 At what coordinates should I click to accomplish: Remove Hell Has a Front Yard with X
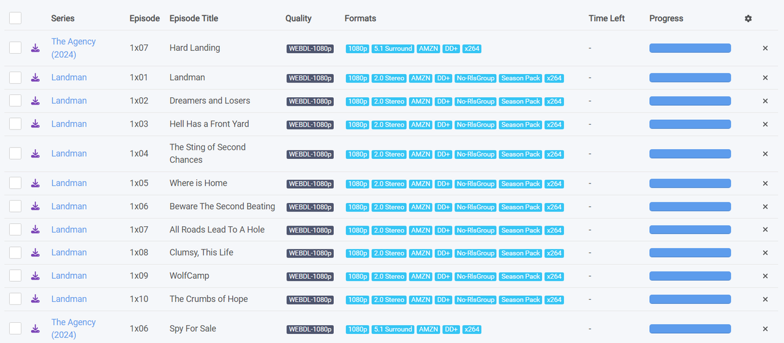click(765, 124)
